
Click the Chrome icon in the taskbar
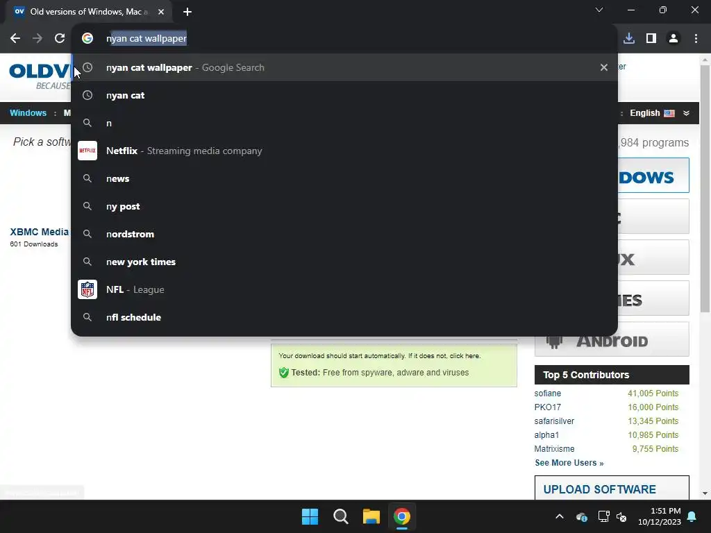[402, 516]
